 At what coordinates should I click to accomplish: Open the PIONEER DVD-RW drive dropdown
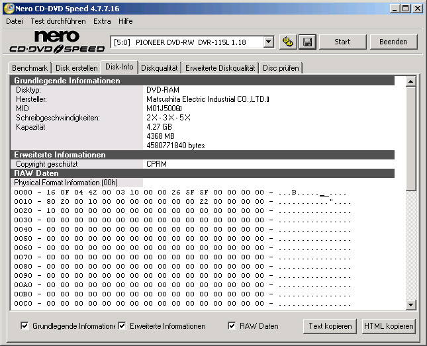coord(269,42)
